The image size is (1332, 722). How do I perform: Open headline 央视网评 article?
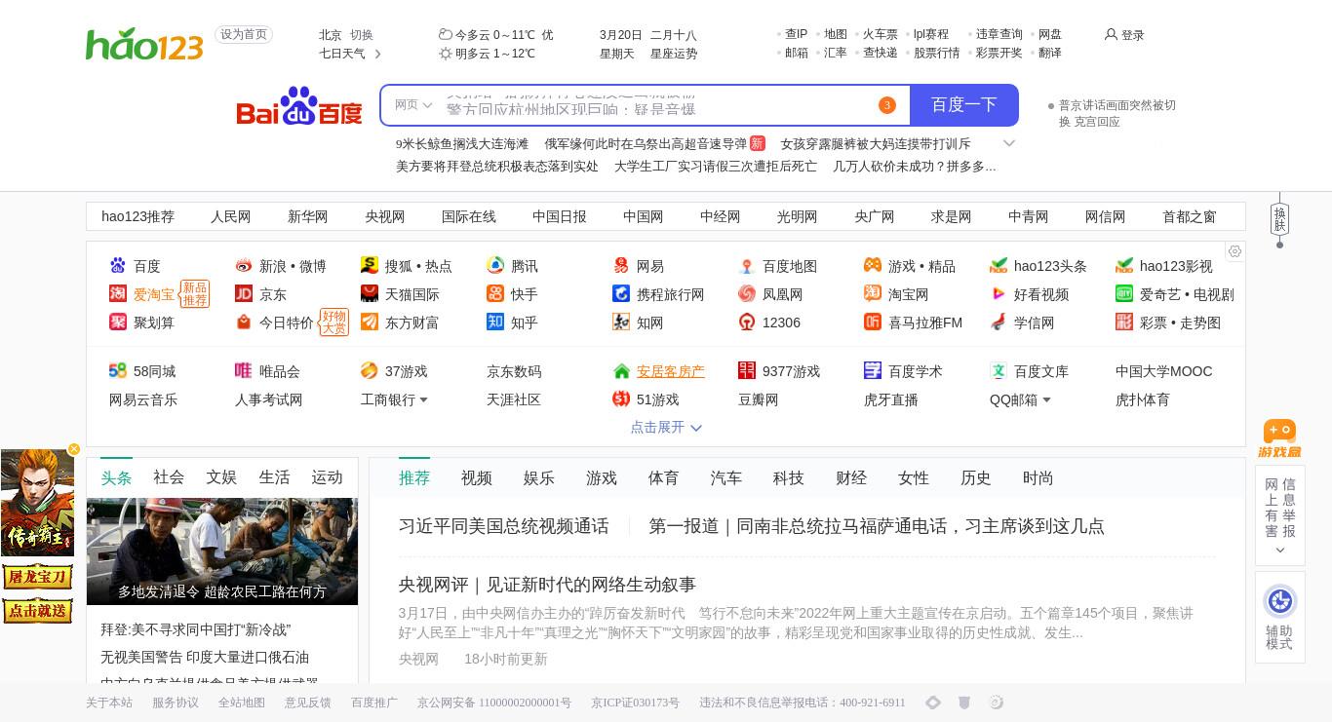547,585
